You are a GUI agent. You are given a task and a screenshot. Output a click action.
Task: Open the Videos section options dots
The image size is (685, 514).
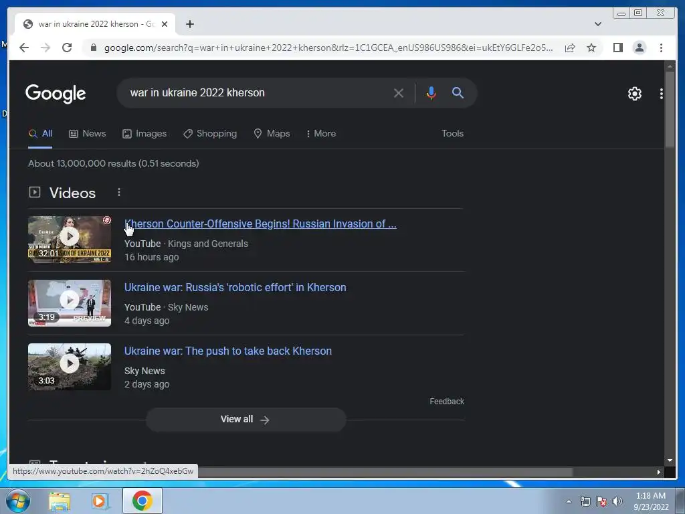tap(119, 192)
